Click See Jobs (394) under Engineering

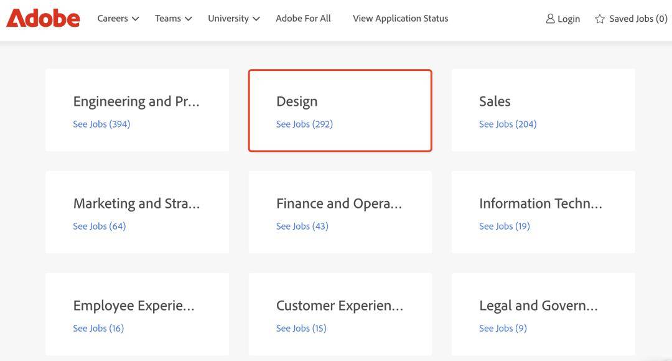[x=101, y=124]
